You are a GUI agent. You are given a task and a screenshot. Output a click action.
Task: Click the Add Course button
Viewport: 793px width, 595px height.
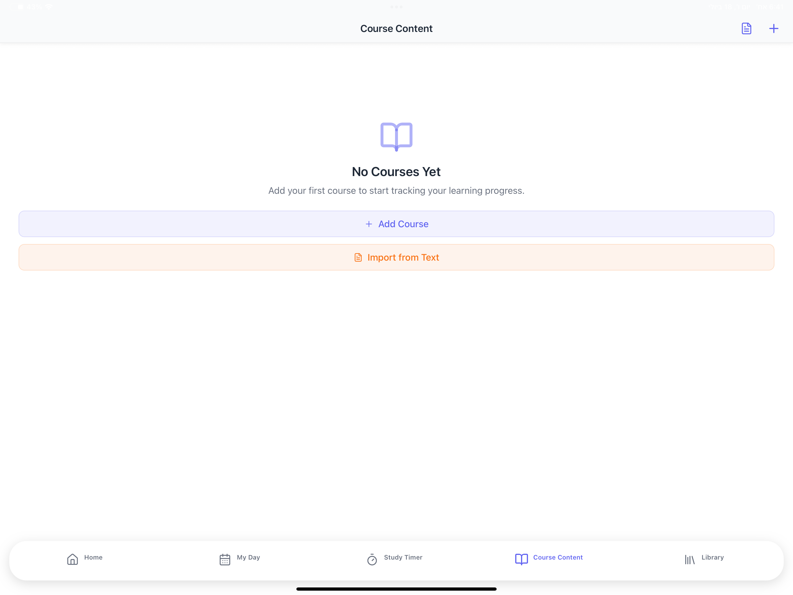point(396,224)
